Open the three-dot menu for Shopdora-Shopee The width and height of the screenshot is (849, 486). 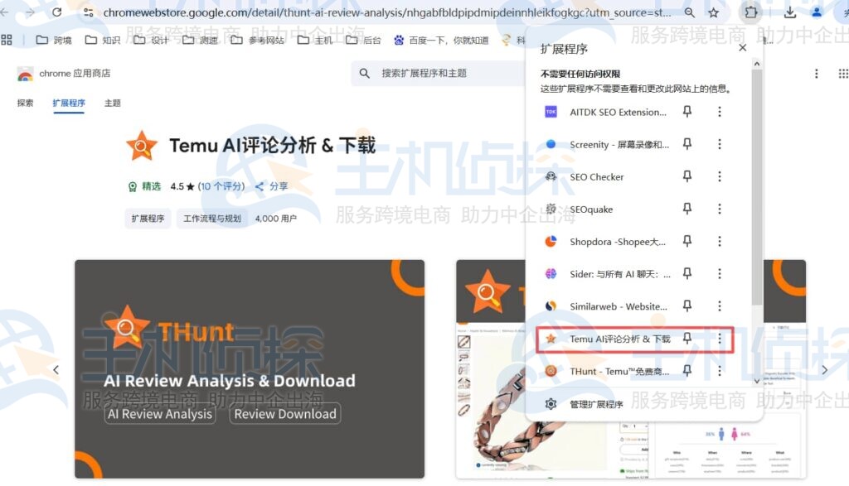[718, 241]
